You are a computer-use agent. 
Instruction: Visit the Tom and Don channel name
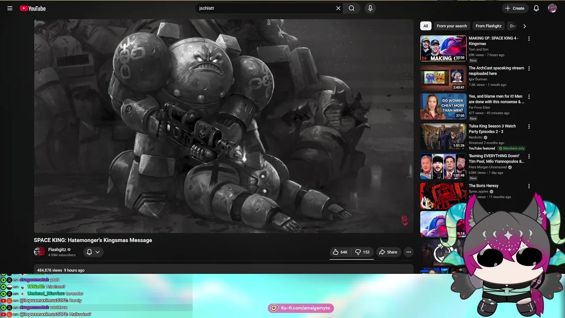click(478, 49)
